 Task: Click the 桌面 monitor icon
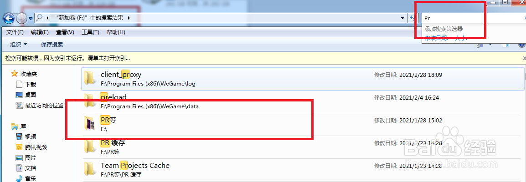(19, 95)
